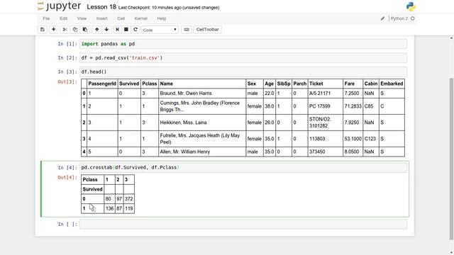Viewport: 454px width, 255px height.
Task: Click the pencil edit-mode indicator icon
Action: pos(382,18)
